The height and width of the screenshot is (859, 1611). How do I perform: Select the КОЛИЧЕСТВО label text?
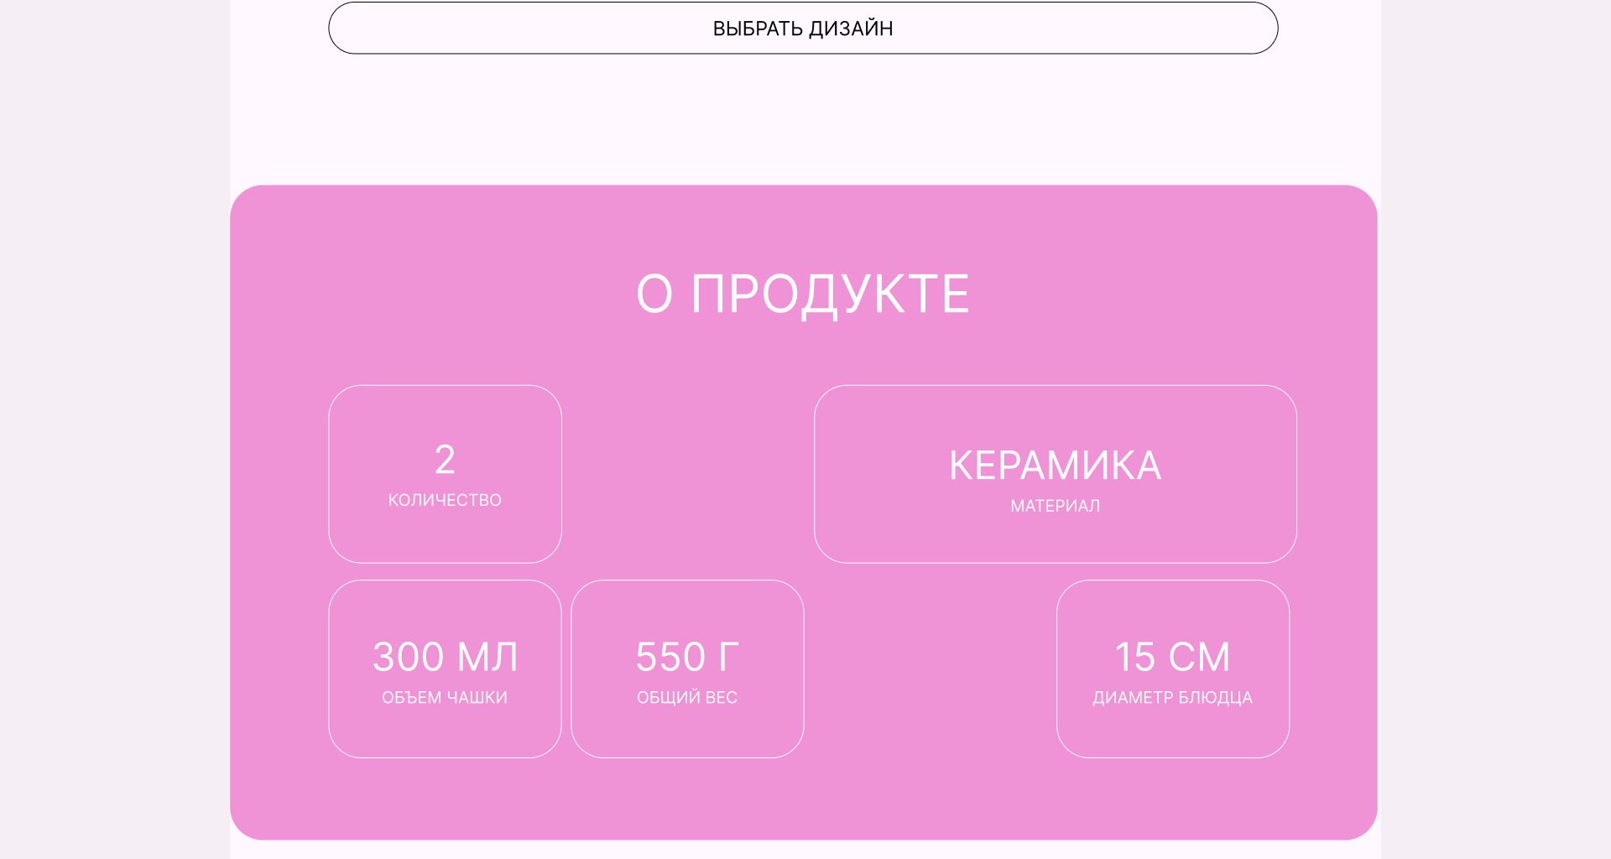click(x=445, y=501)
